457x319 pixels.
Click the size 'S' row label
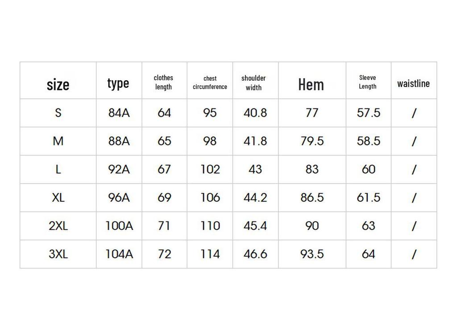pos(58,113)
